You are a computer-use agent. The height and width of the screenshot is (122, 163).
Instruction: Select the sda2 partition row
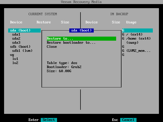pyautogui.click(x=16, y=38)
